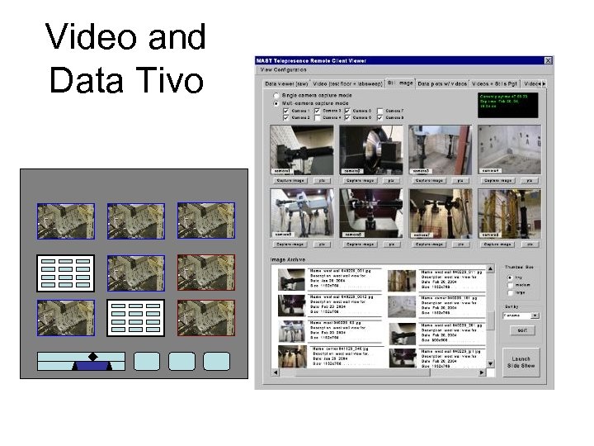Select the tiny thumbnail size option
Image resolution: width=594 pixels, height=446 pixels.
(x=510, y=278)
